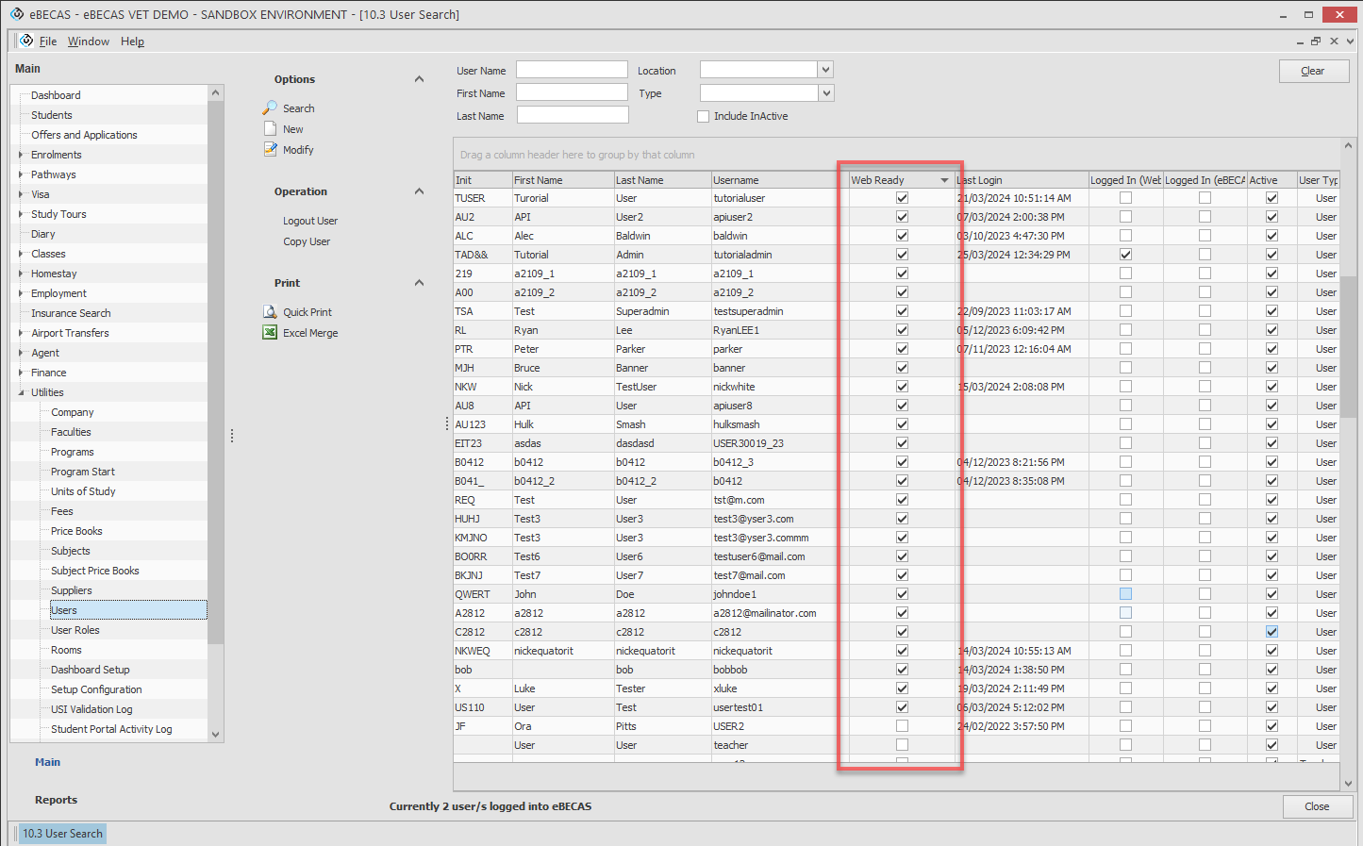The image size is (1363, 846).
Task: Tick Web Ready checkbox for user JF
Action: pos(902,726)
